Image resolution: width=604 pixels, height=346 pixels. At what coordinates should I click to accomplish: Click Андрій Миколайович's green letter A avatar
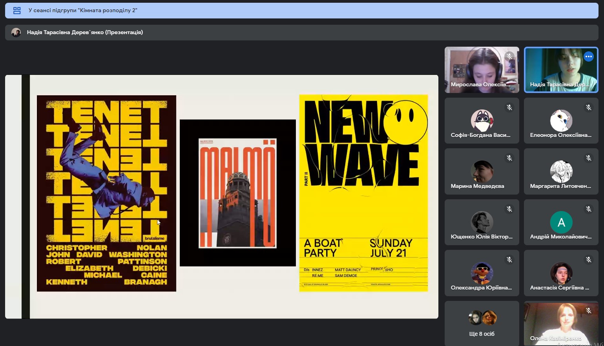tap(561, 222)
